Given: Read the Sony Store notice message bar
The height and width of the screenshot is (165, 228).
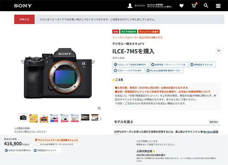Looking at the screenshot, I should (x=130, y=19).
